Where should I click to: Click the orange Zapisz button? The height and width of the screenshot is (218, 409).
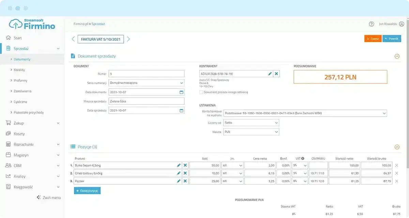373,39
